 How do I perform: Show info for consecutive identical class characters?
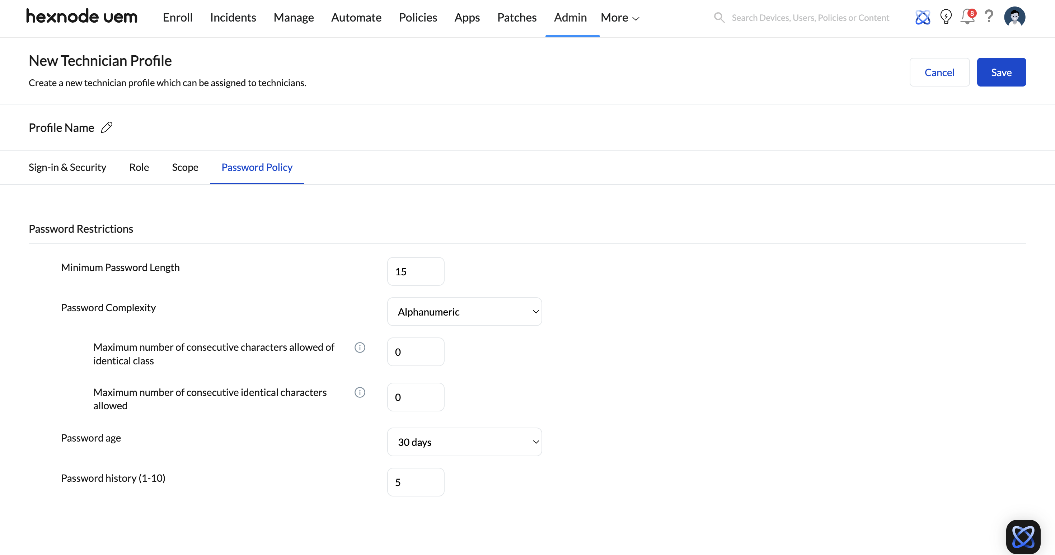point(360,348)
